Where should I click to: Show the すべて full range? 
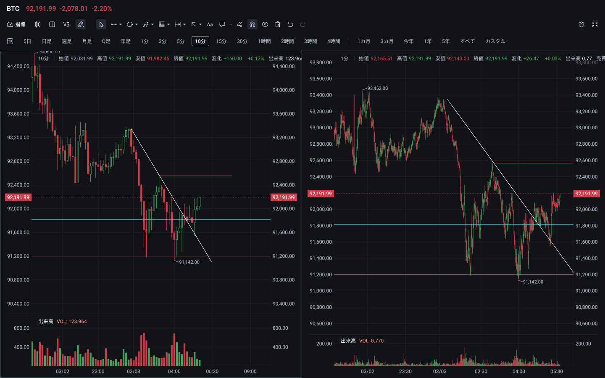[468, 41]
